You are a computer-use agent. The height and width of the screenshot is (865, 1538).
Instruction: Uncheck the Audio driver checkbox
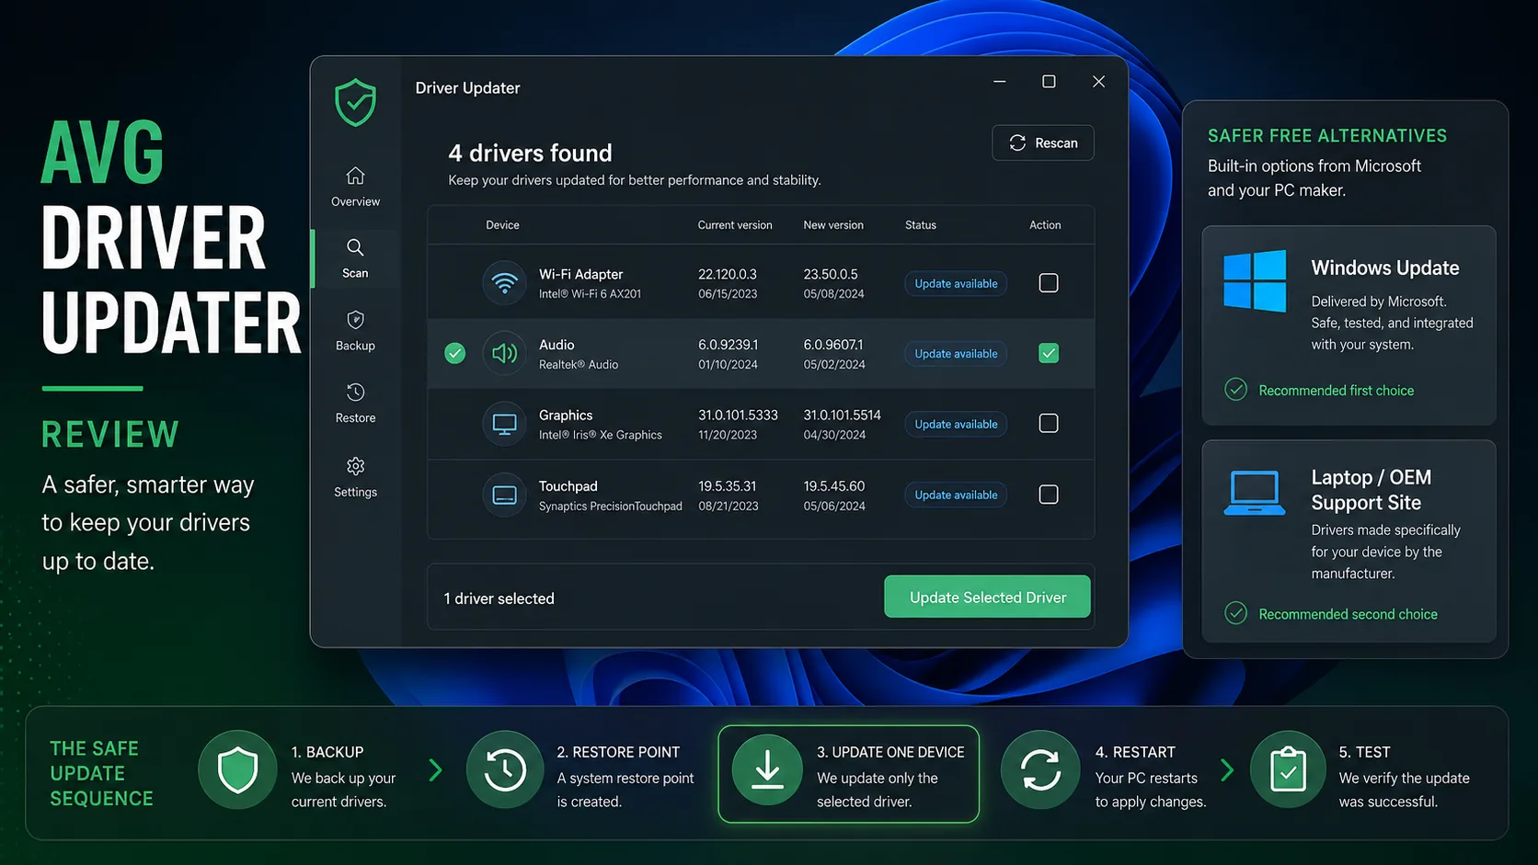coord(1049,353)
